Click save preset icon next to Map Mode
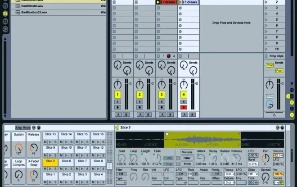 click(x=38, y=128)
